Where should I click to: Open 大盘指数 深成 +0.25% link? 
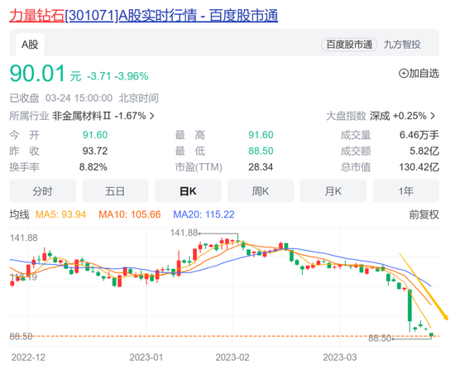pyautogui.click(x=381, y=116)
